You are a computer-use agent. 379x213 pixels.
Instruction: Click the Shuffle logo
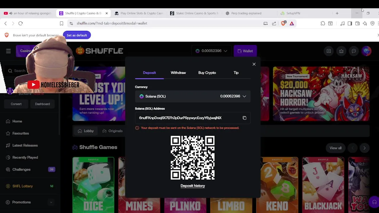99,51
